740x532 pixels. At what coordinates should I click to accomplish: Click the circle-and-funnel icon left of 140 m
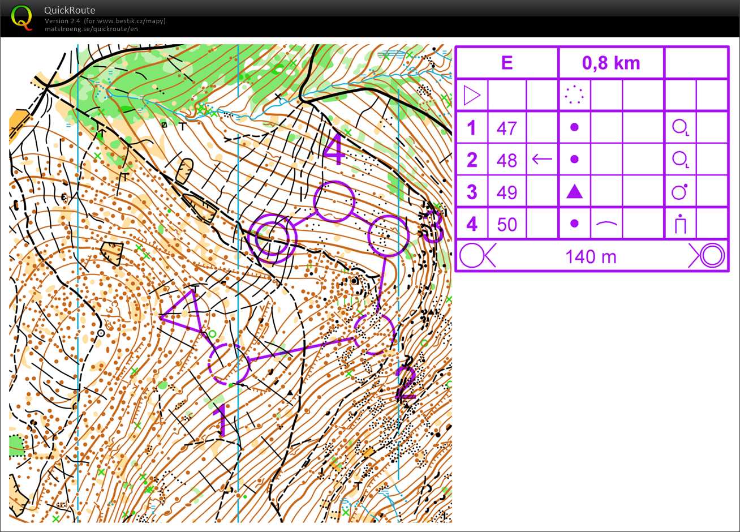tap(476, 256)
